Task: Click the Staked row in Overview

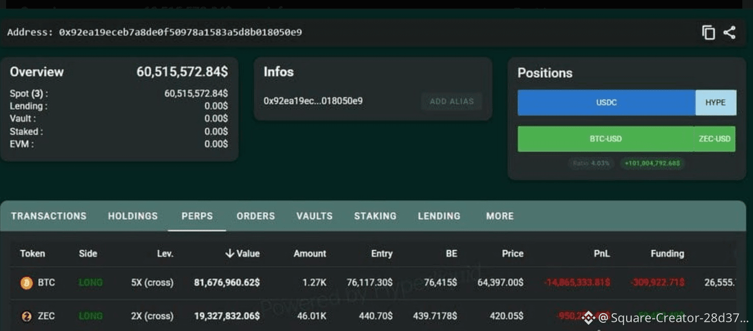Action: (x=119, y=132)
